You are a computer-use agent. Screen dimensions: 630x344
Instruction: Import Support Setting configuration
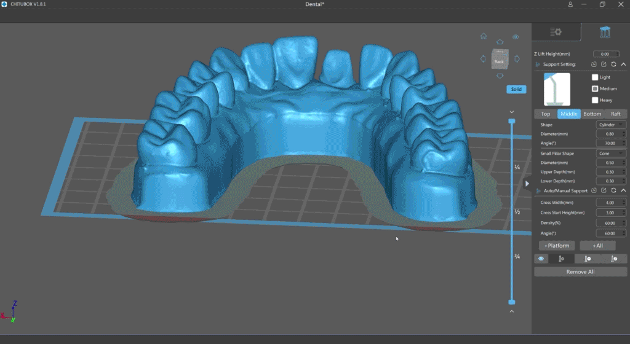pos(594,64)
